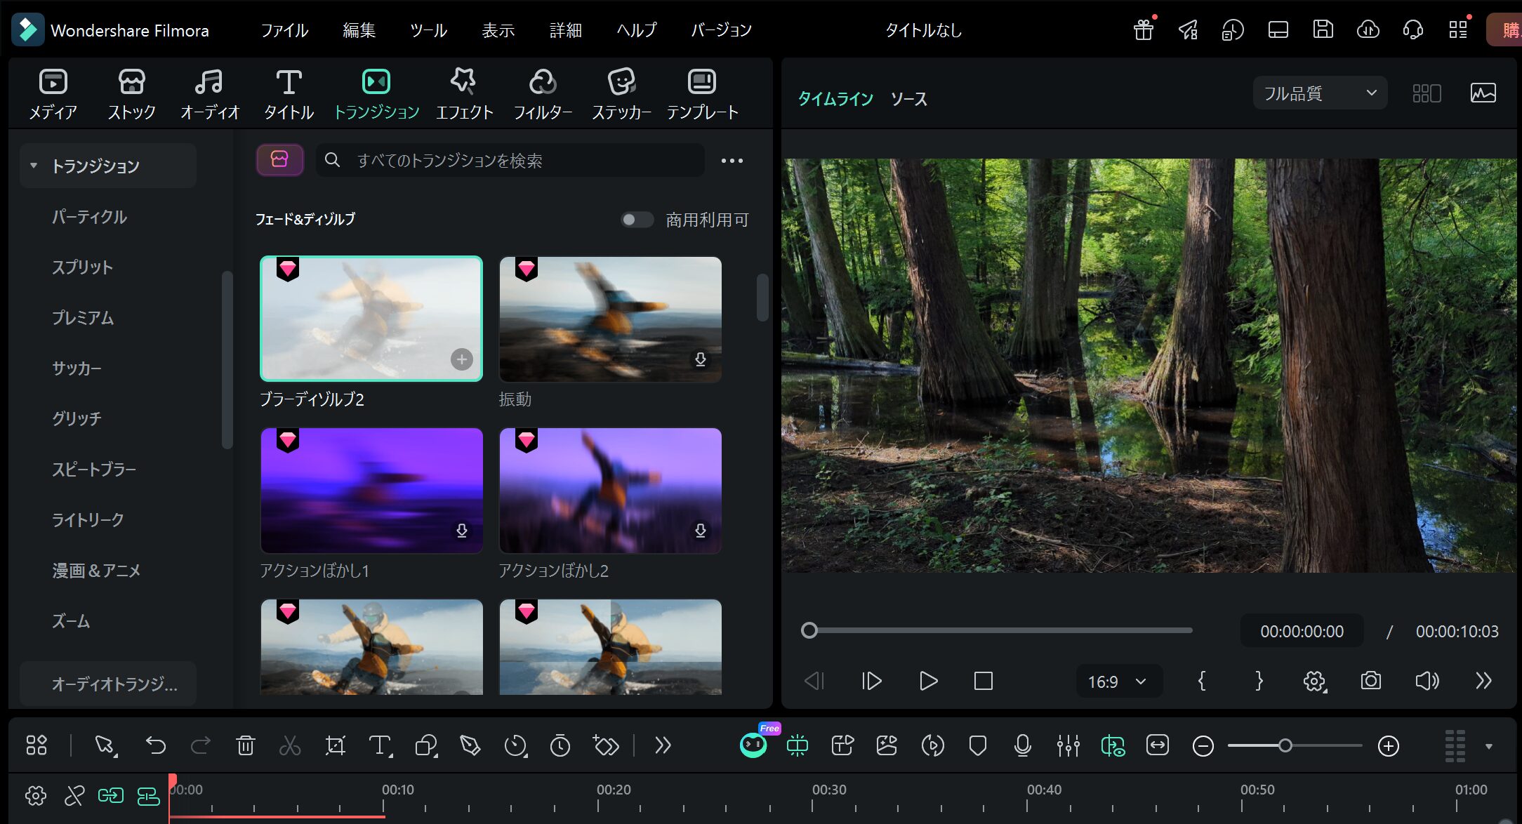Step to next frame
This screenshot has height=824, width=1522.
click(x=871, y=681)
